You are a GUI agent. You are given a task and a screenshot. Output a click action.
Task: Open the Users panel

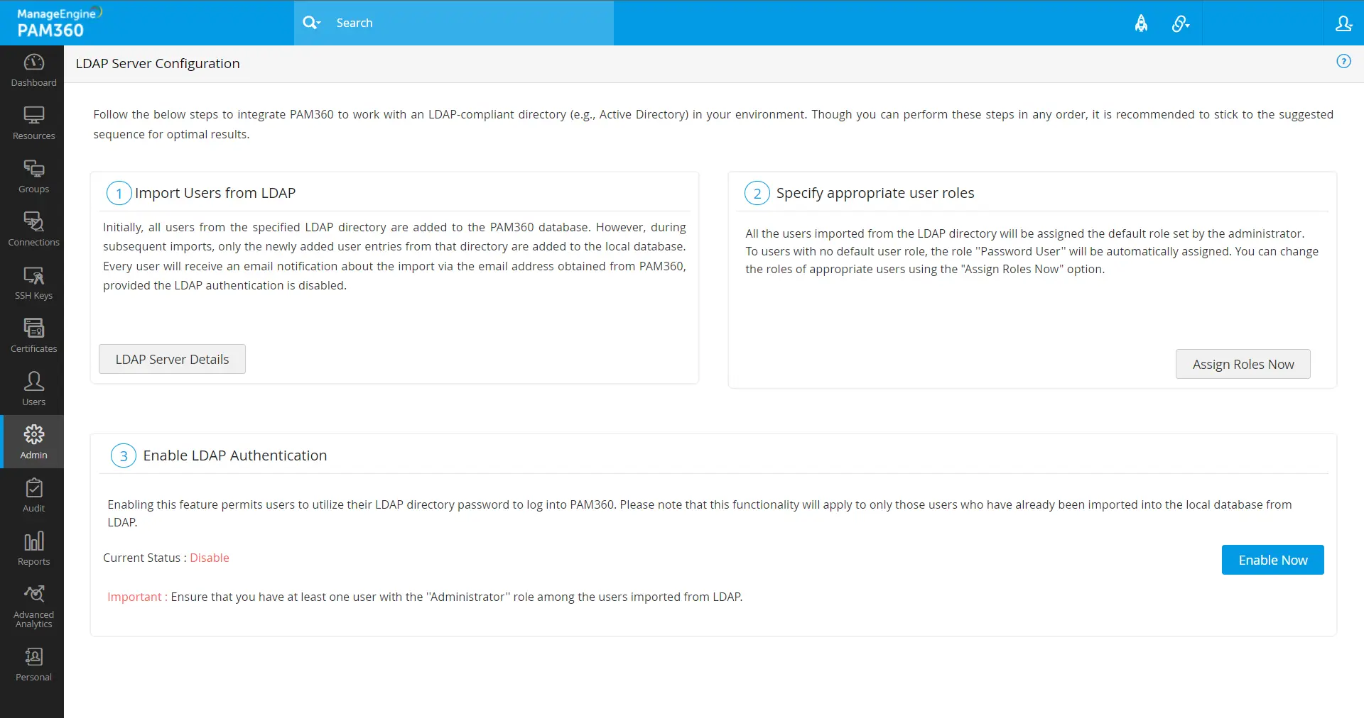[33, 388]
